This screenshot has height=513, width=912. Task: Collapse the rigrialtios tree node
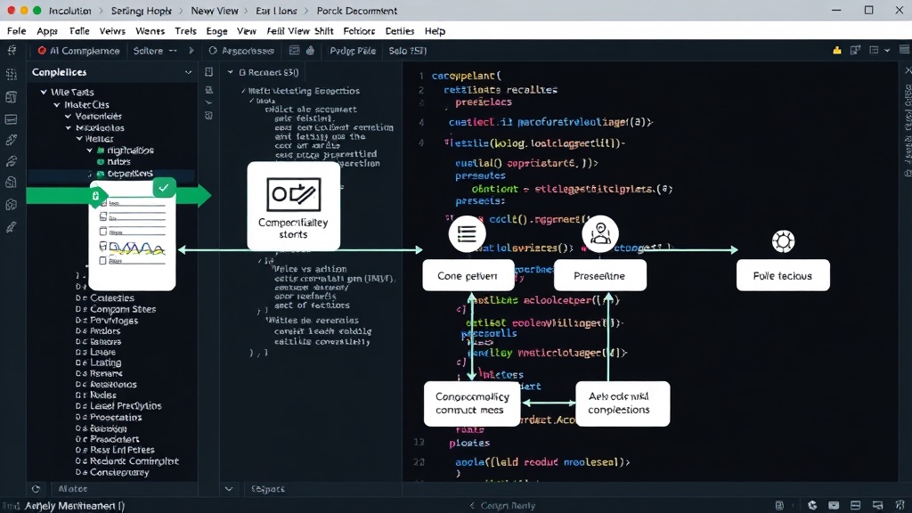(x=90, y=150)
